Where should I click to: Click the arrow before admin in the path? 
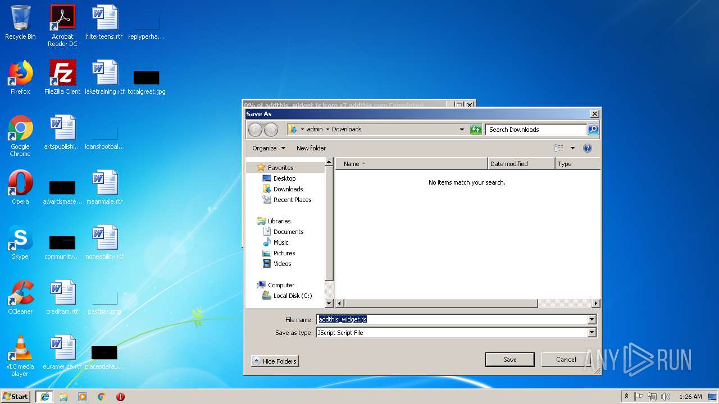coord(302,130)
